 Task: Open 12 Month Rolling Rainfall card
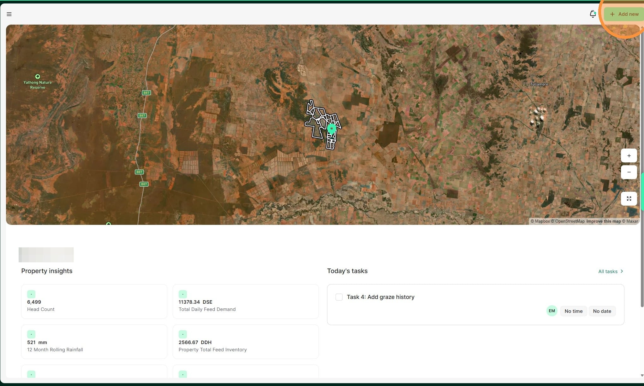point(94,342)
